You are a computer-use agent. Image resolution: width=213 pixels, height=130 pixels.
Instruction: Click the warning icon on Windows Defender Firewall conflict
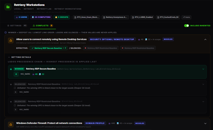[11, 124]
